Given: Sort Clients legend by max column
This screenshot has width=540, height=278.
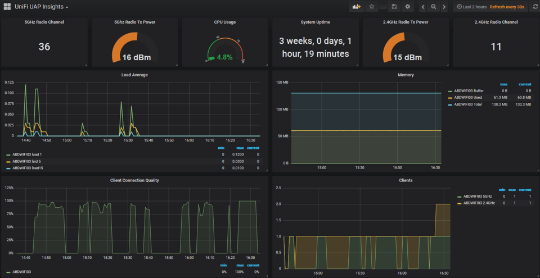Looking at the screenshot, I should 512,190.
